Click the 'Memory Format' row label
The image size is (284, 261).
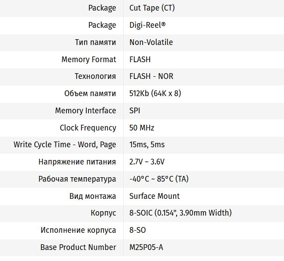pos(89,60)
